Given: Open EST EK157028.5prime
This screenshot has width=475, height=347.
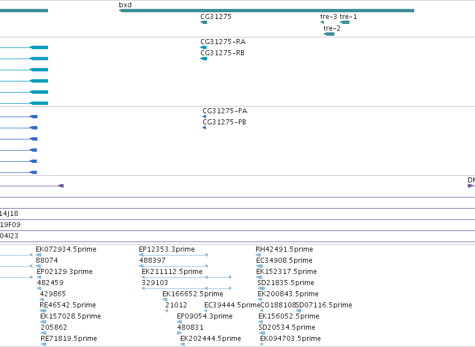Looking at the screenshot, I should [x=70, y=316].
